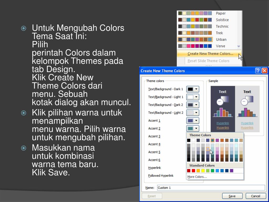Open Text/Background - Dark 2 color dropdown

coord(193,105)
